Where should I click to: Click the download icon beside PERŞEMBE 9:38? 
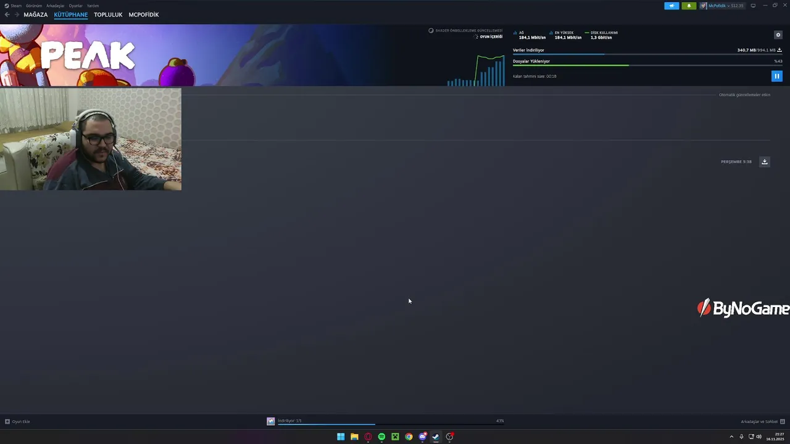coord(765,162)
